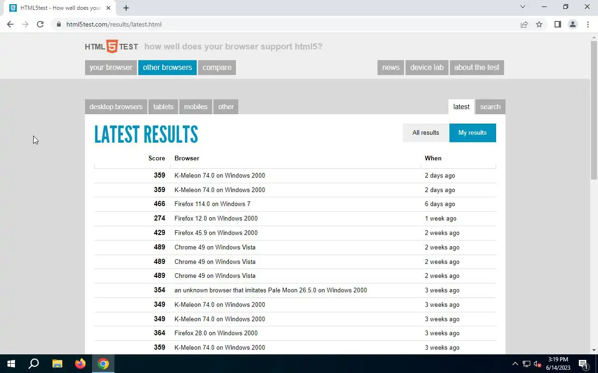Open Firefox 12.0 on Windows 2000 result
This screenshot has width=598, height=373.
[216, 218]
